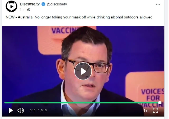Image resolution: width=169 pixels, height=119 pixels.
Task: Click the 0:16 total duration label
Action: 44,110
